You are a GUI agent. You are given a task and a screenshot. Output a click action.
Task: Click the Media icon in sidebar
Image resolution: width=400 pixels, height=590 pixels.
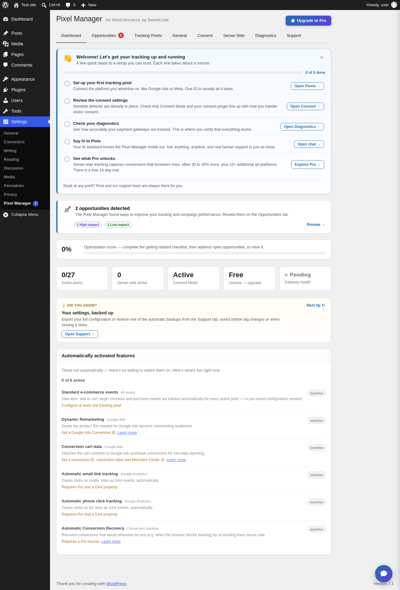[6, 44]
